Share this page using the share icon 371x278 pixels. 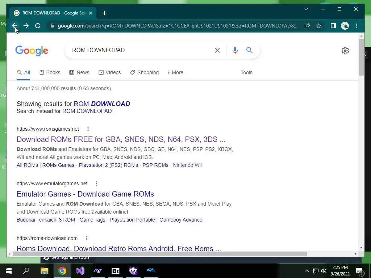pos(307,26)
